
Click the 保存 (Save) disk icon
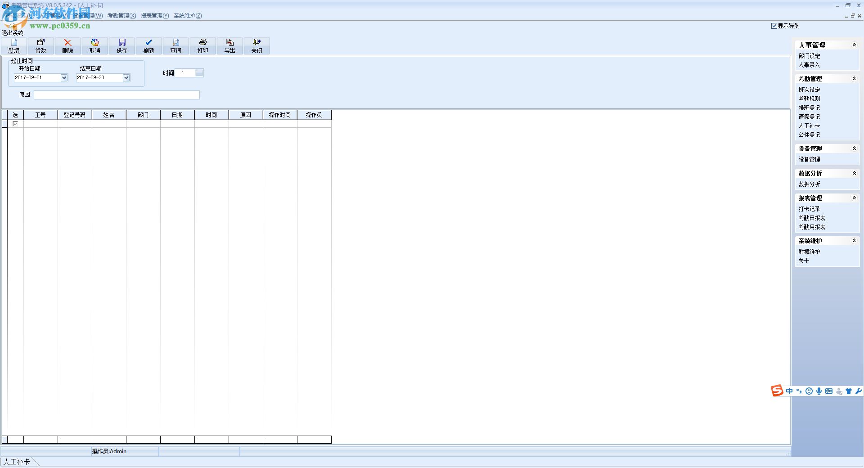point(122,42)
